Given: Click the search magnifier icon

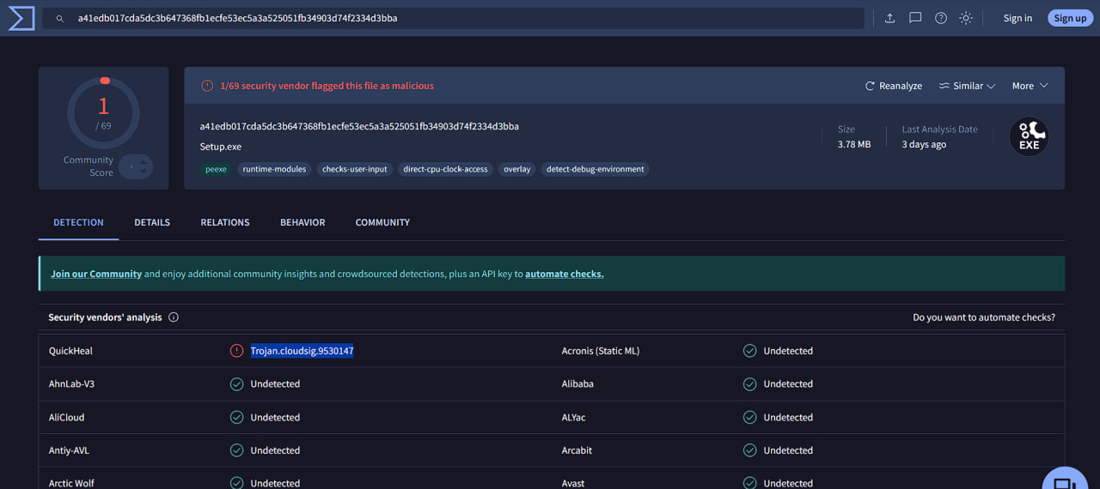Looking at the screenshot, I should tap(60, 18).
